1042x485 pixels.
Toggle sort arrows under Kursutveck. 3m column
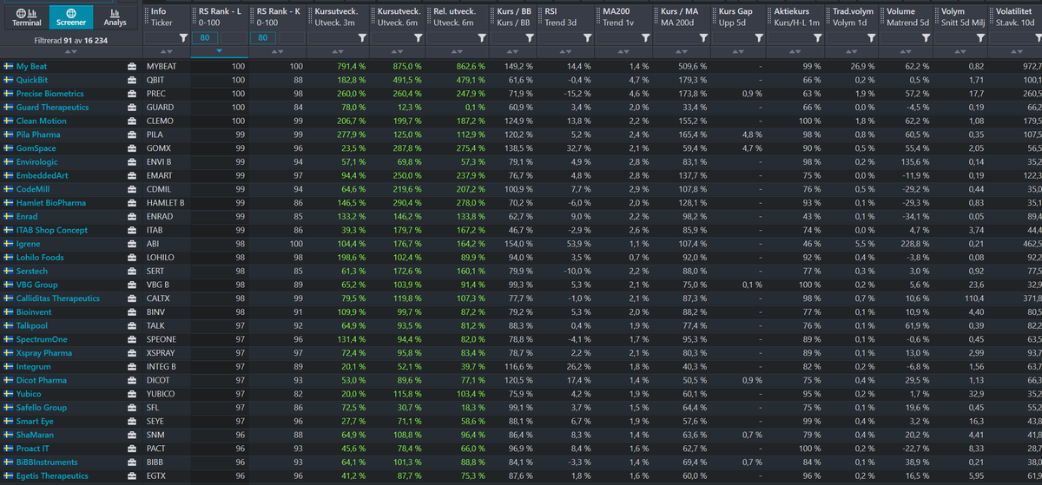(339, 51)
